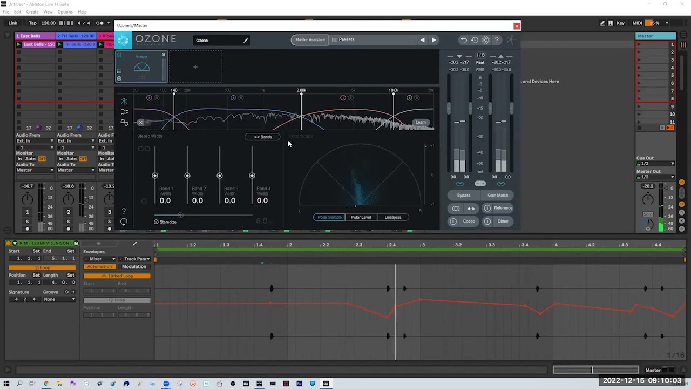Remove the Imager module with its X

tap(164, 55)
